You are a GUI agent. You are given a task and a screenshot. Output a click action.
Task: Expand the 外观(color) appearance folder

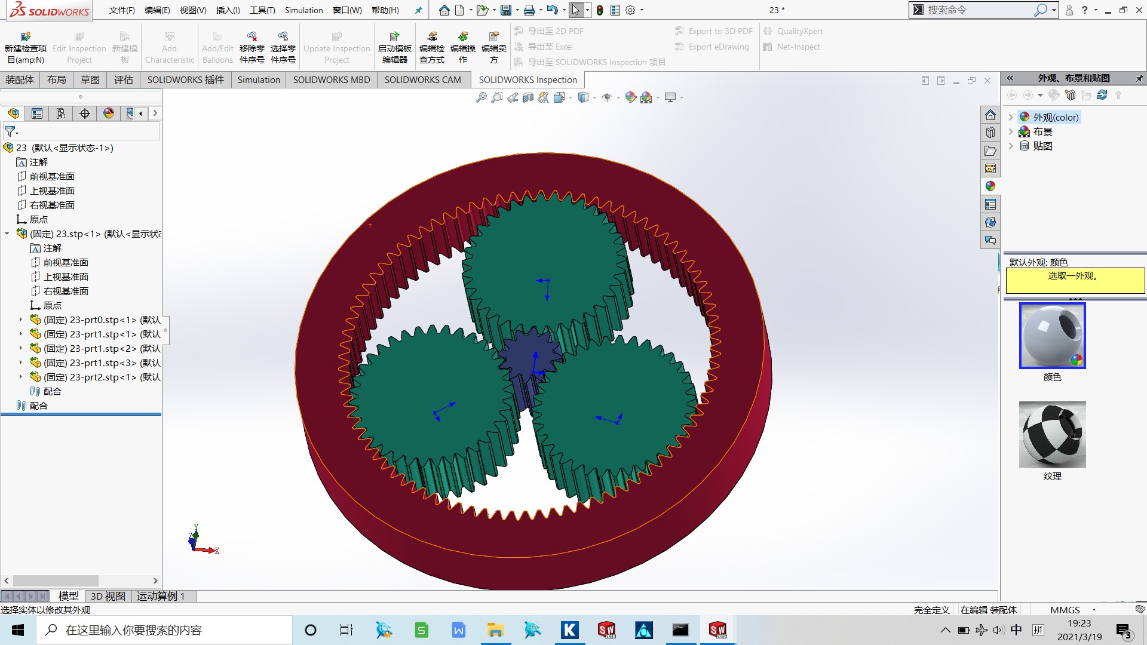(1011, 117)
